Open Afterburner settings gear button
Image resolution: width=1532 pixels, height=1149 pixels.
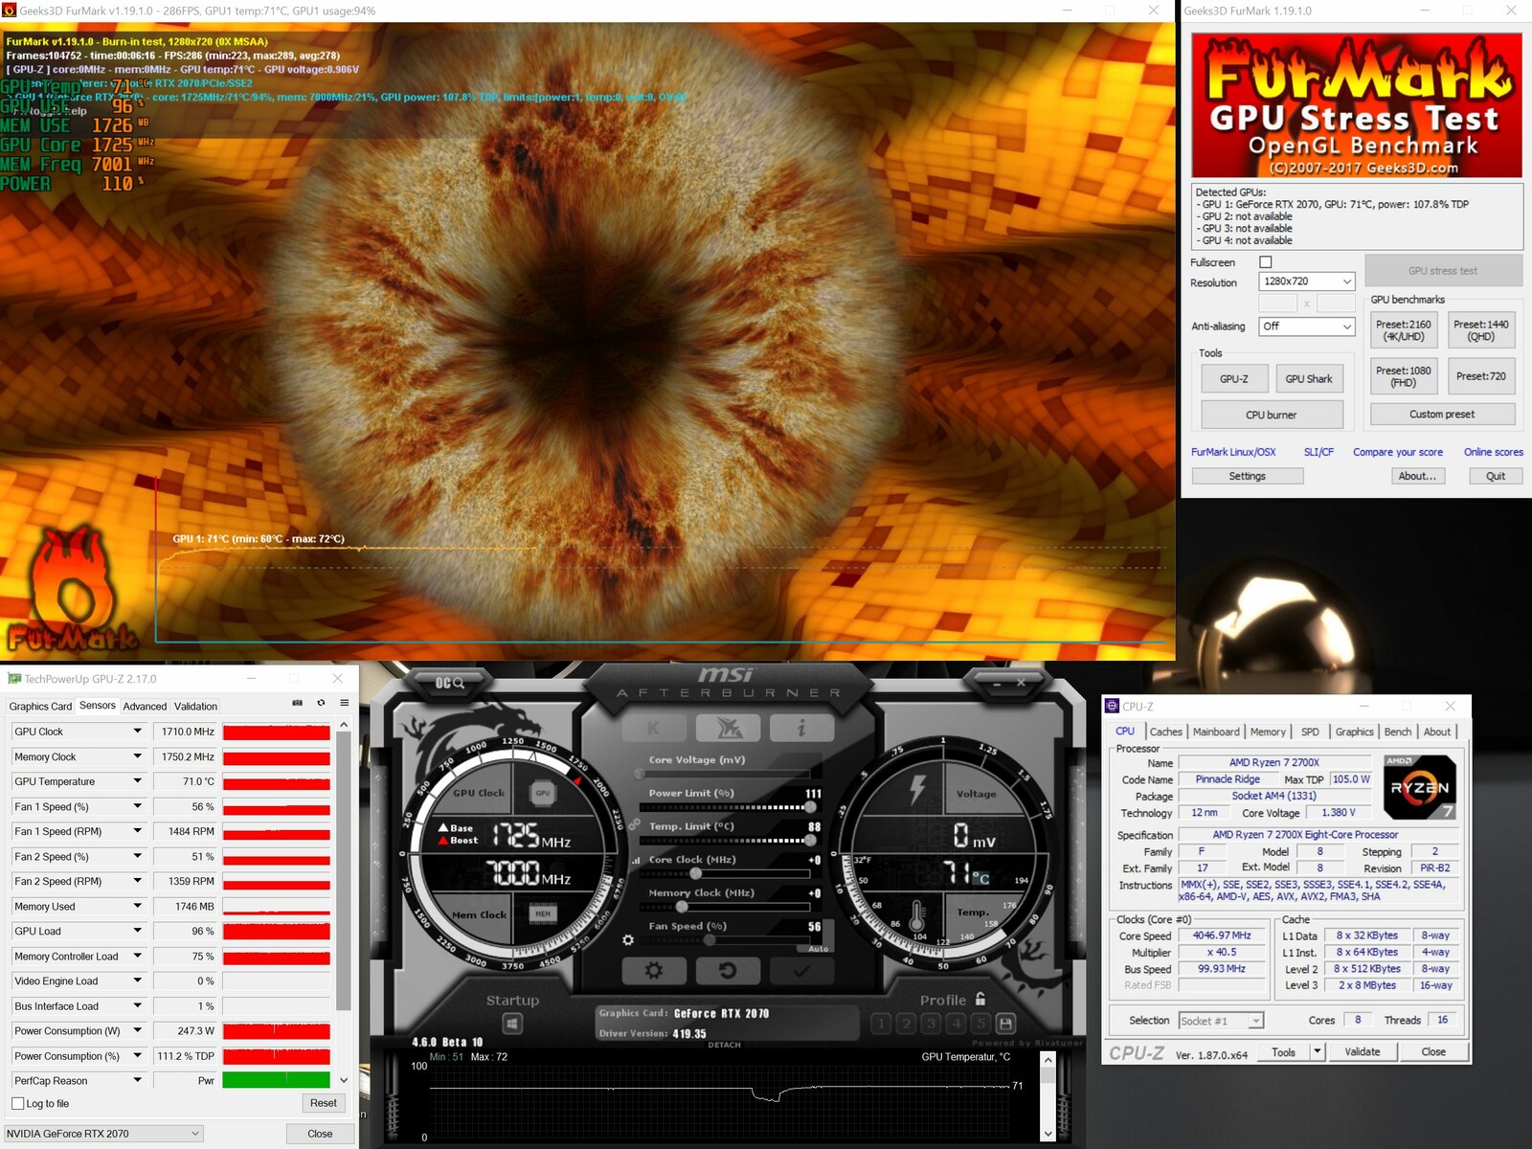[654, 970]
